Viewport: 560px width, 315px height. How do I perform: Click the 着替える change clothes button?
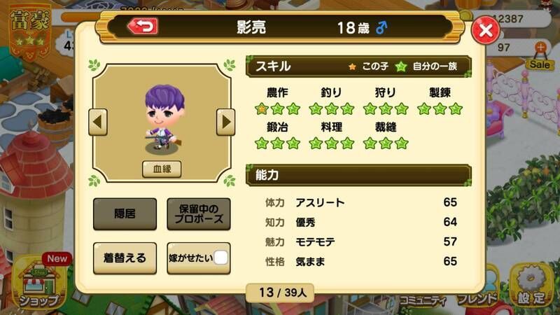(x=125, y=258)
